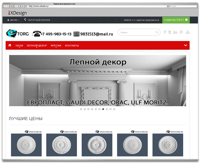
Task: Select the second slide indicator dot
Action: (85, 109)
